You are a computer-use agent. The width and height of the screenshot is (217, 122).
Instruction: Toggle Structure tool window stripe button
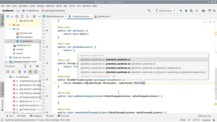pos(2,89)
